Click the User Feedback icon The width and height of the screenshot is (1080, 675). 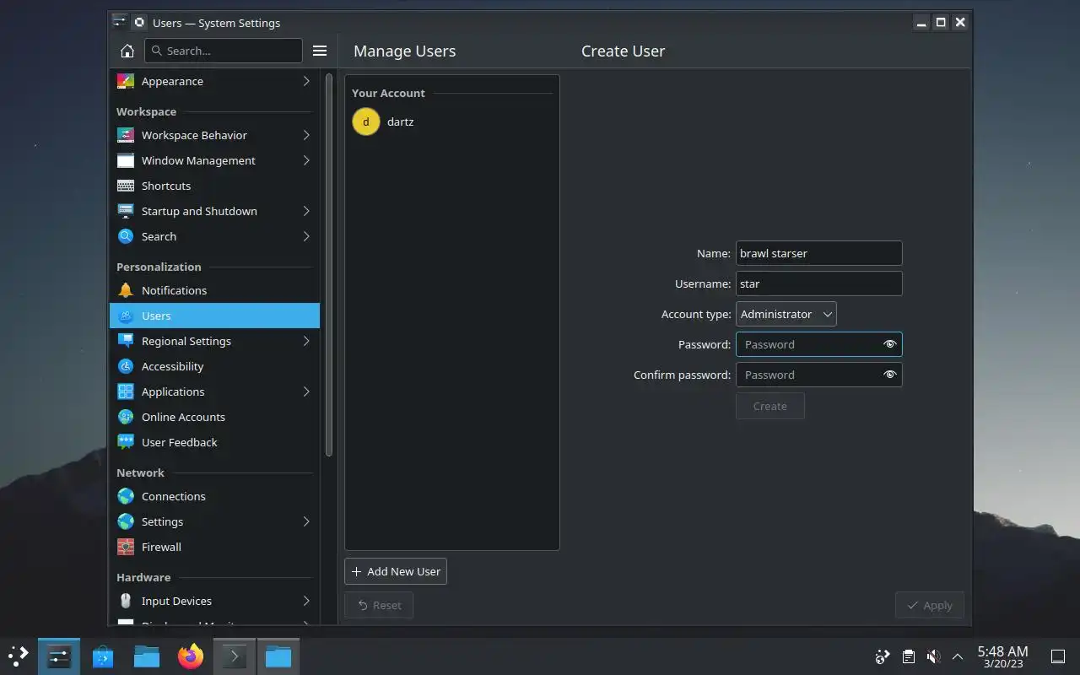126,442
